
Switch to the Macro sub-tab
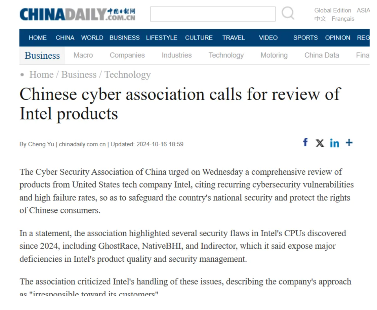pyautogui.click(x=83, y=55)
